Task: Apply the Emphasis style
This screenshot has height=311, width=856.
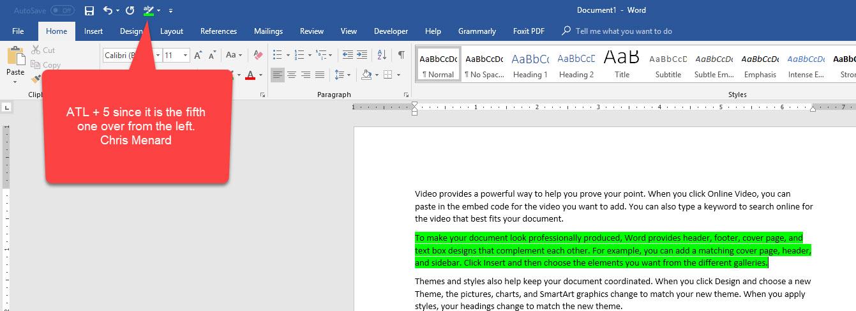Action: (x=760, y=64)
